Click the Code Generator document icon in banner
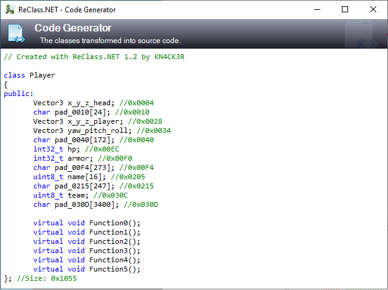 pyautogui.click(x=16, y=34)
